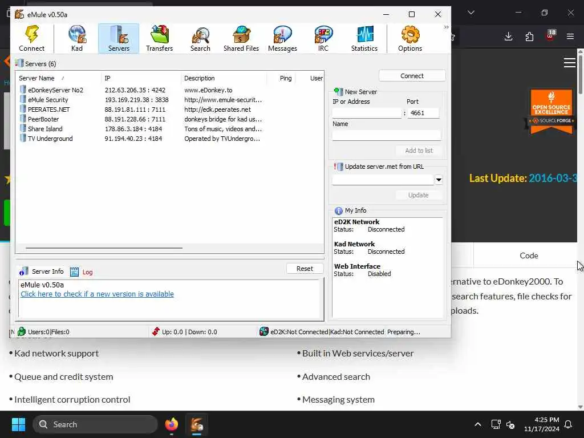The height and width of the screenshot is (438, 584).
Task: Focus the Port field showing 4661
Action: tap(424, 113)
